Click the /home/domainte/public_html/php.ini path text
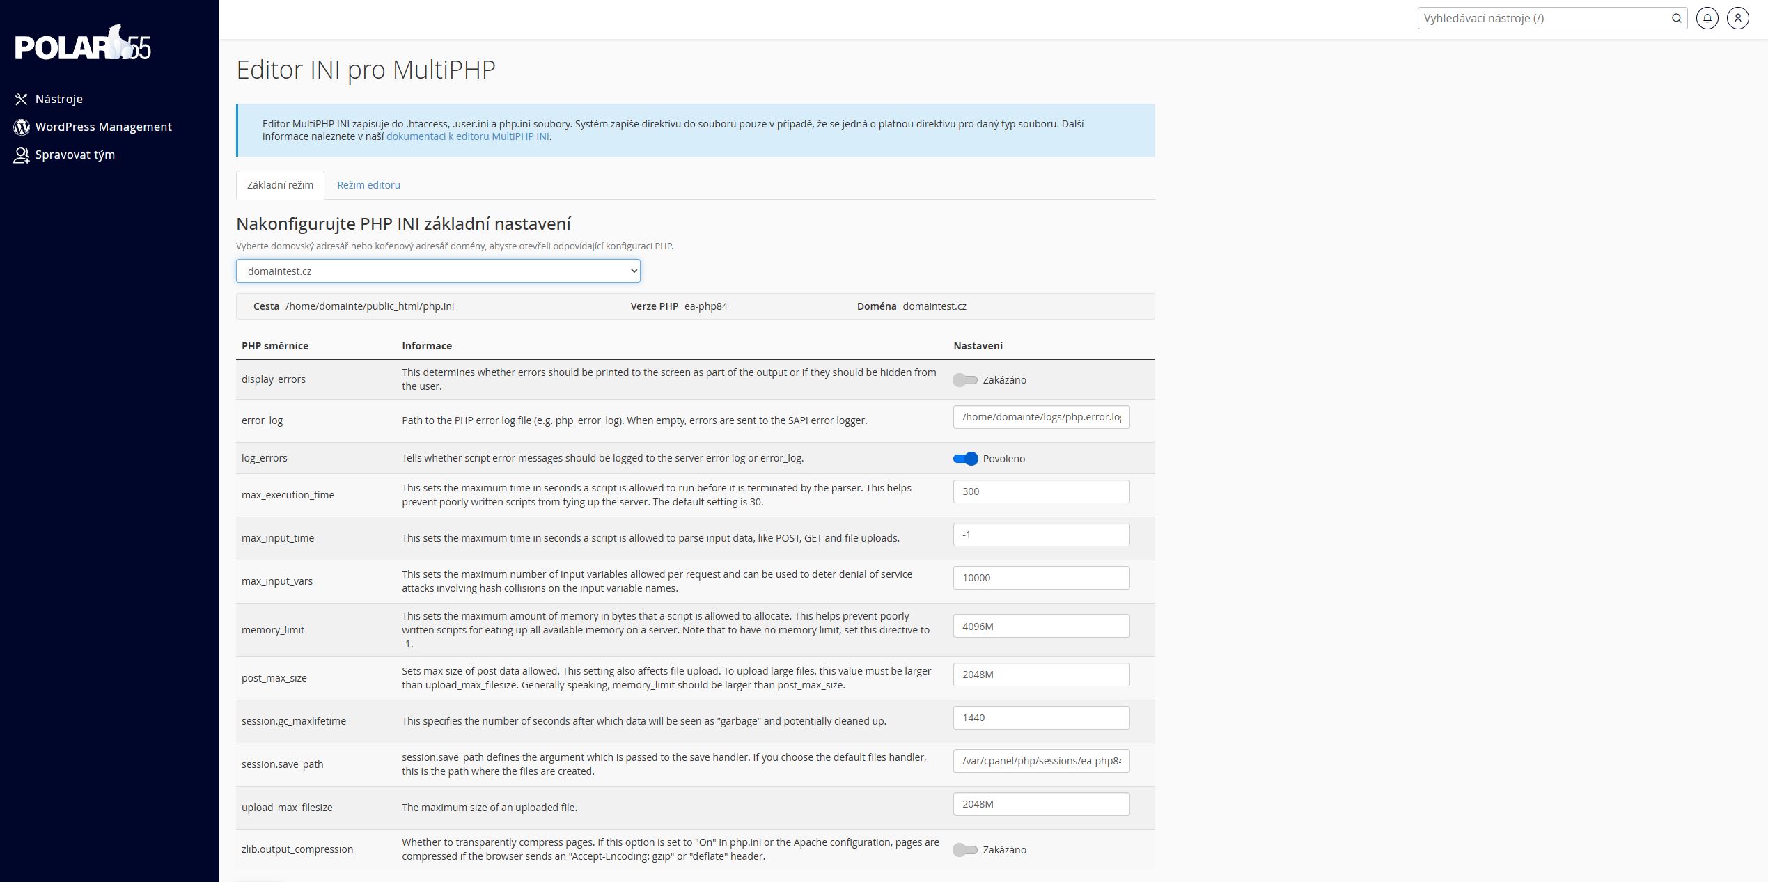 (370, 306)
